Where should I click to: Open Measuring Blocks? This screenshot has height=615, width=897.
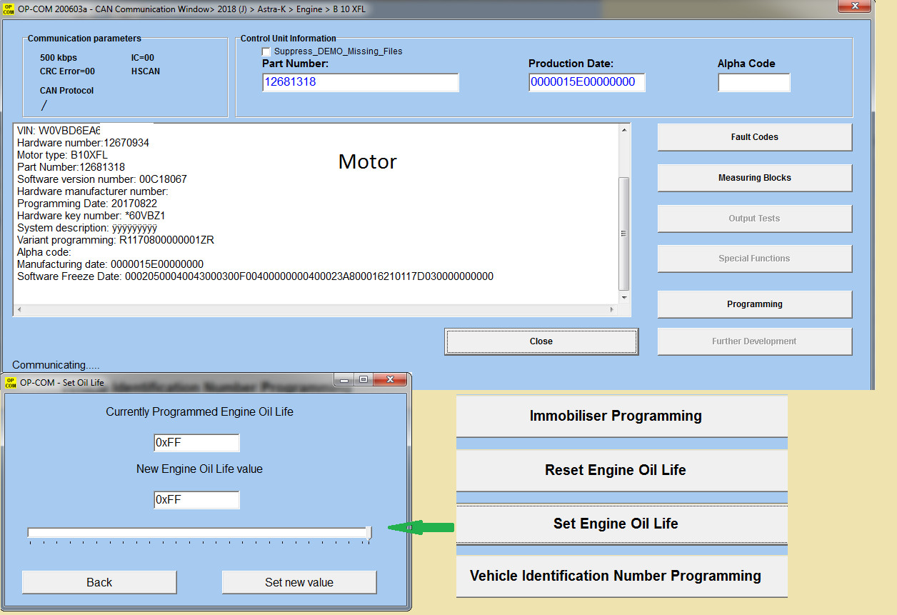tap(754, 178)
